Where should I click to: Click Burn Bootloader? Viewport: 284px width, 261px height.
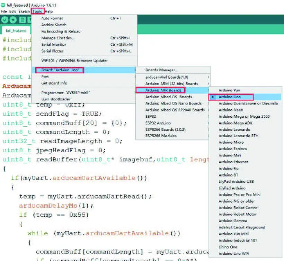coord(85,99)
